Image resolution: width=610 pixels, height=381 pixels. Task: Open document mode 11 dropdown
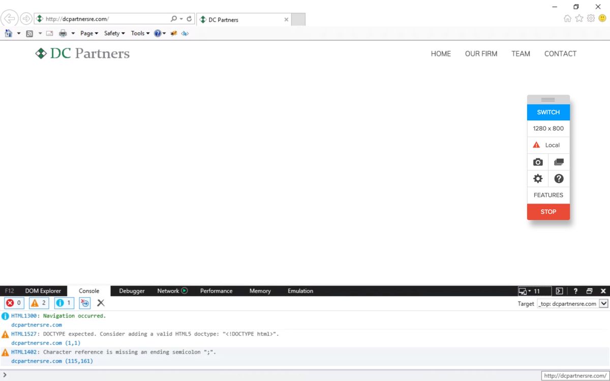point(534,291)
